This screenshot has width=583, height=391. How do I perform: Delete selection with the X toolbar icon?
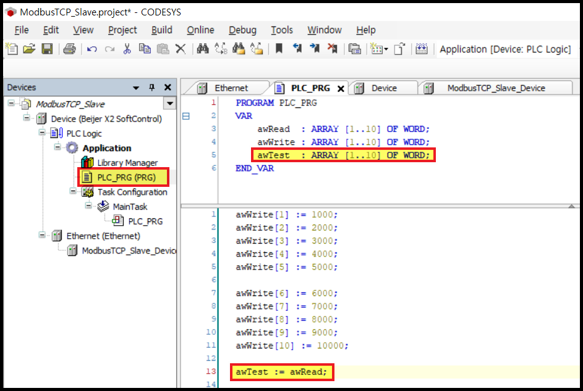181,49
